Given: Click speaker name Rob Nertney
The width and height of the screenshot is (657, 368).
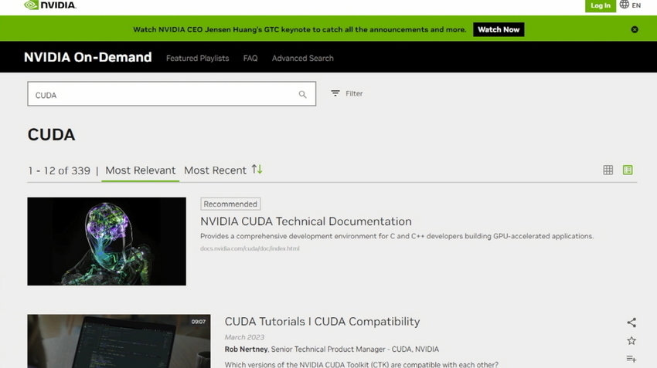Looking at the screenshot, I should coord(246,349).
